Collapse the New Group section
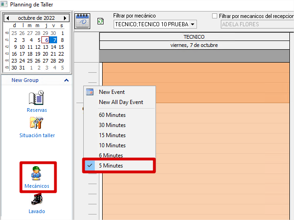 [x=66, y=81]
